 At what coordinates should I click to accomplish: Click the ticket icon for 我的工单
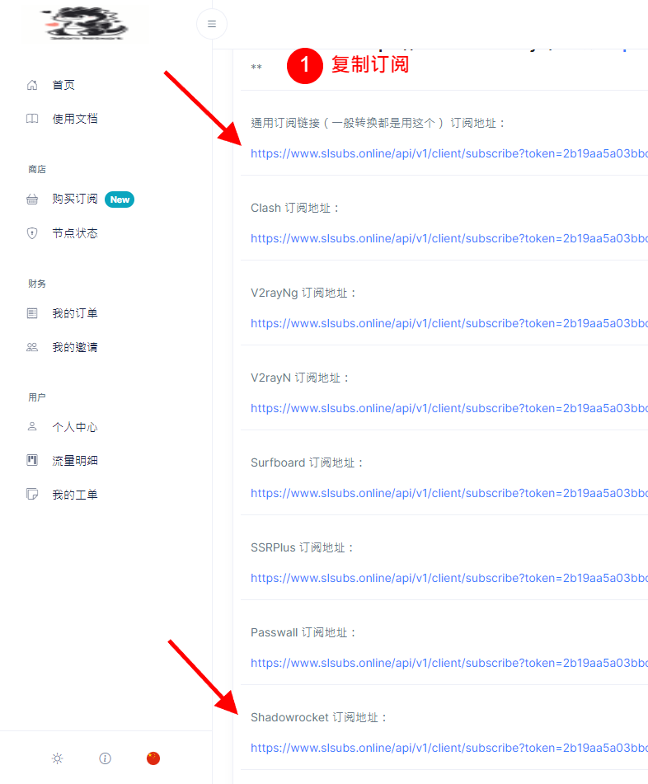(32, 495)
